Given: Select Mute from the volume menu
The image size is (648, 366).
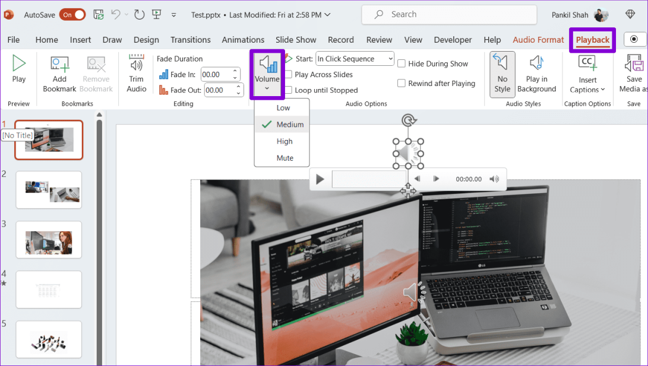Looking at the screenshot, I should [283, 158].
